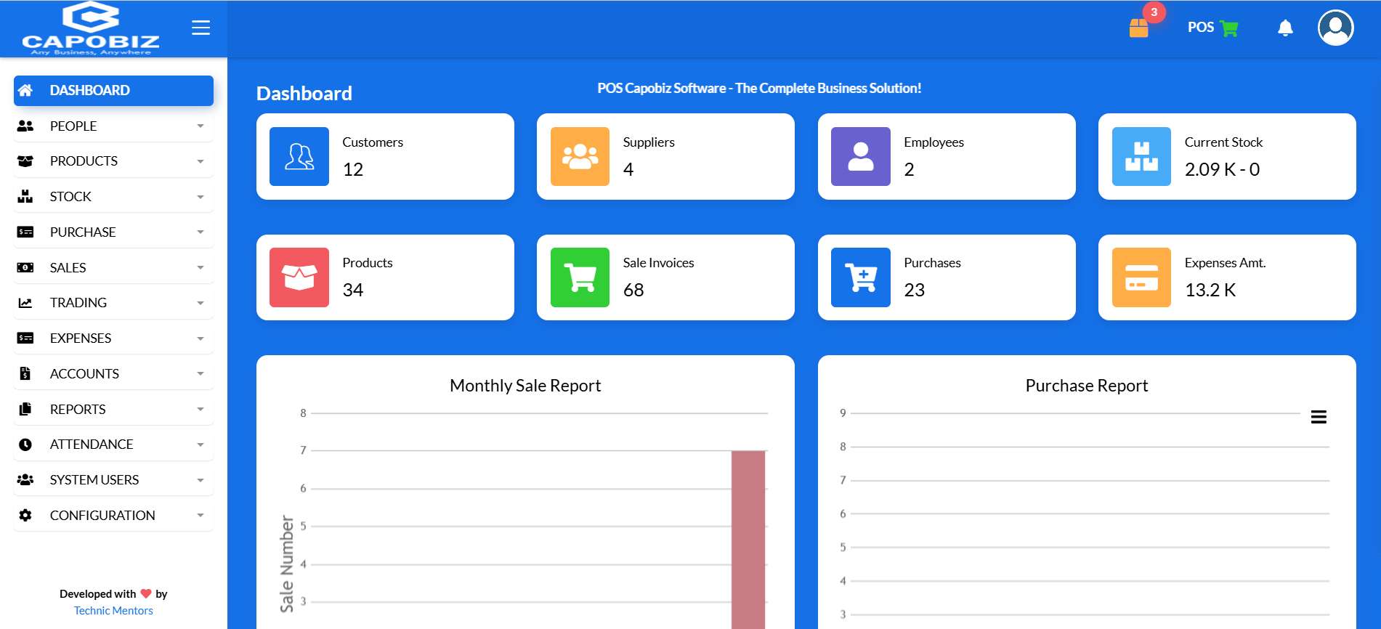The image size is (1381, 629).
Task: Open the Configuration menu
Action: click(x=113, y=516)
